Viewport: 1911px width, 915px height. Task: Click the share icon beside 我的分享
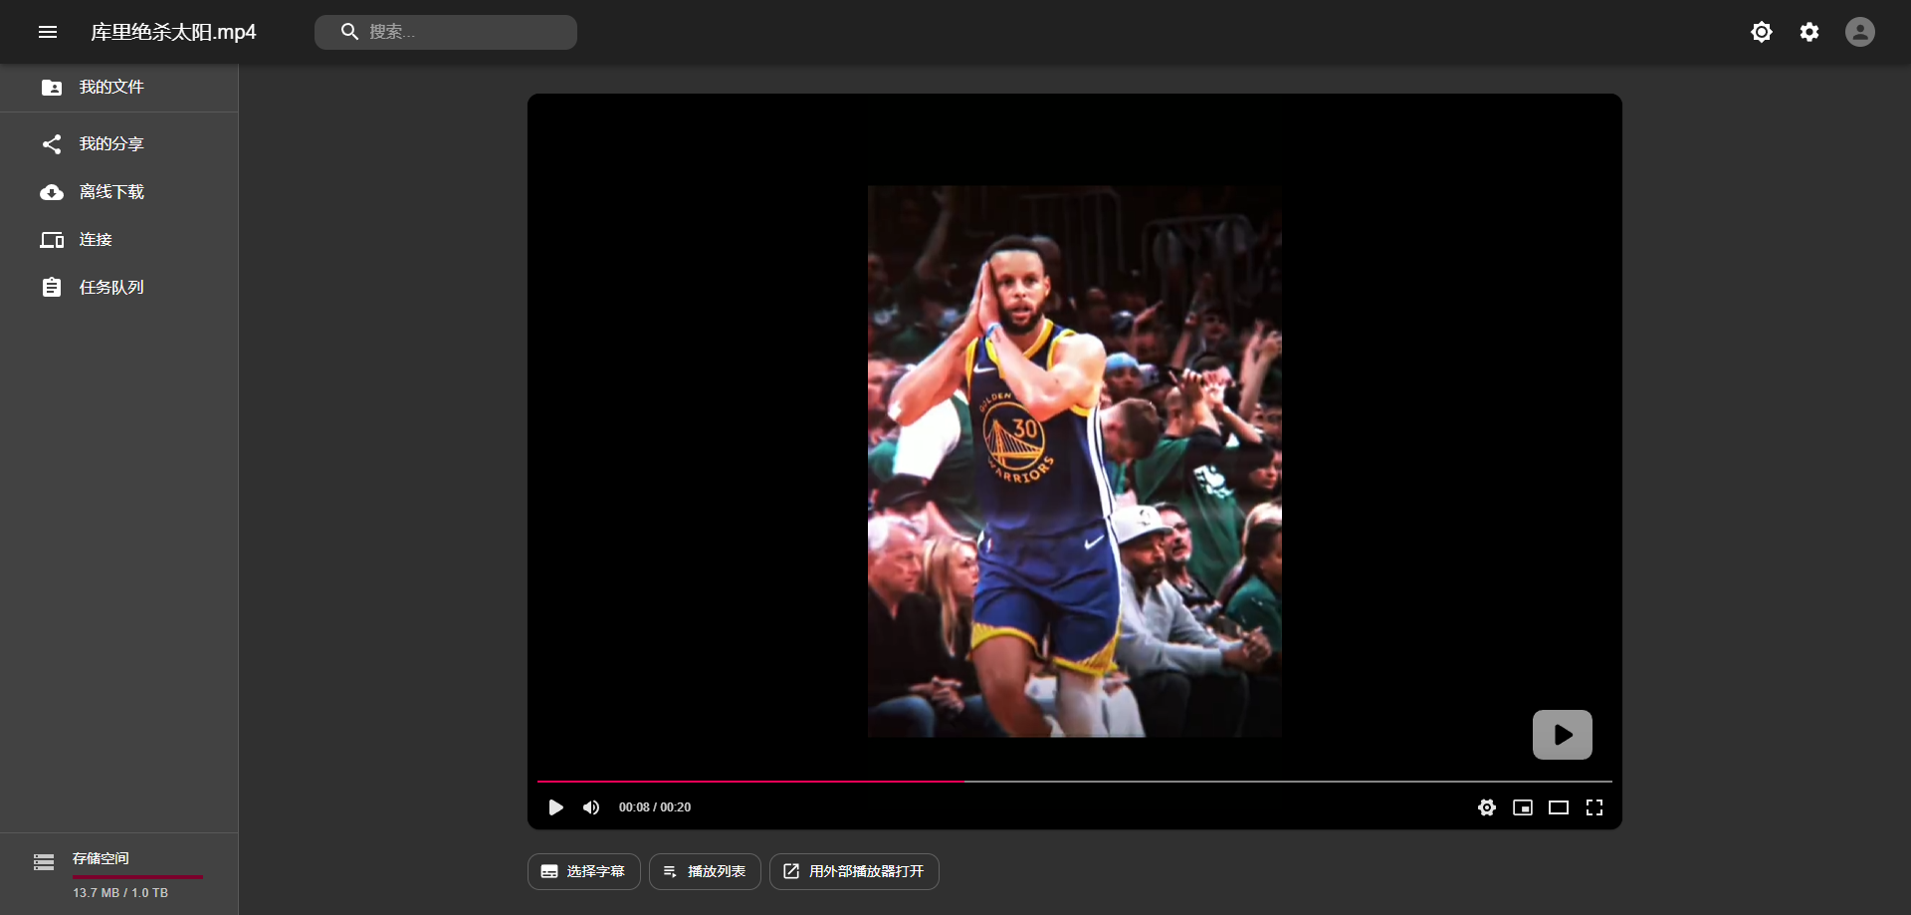pyautogui.click(x=52, y=144)
